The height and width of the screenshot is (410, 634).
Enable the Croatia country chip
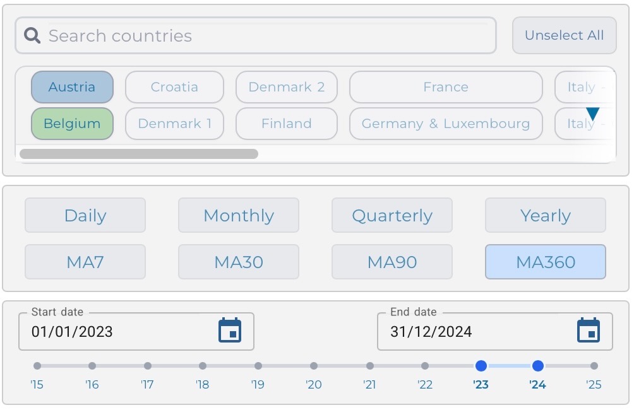(174, 87)
